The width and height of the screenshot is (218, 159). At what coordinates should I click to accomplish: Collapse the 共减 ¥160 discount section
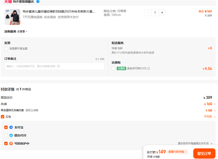pos(215,104)
